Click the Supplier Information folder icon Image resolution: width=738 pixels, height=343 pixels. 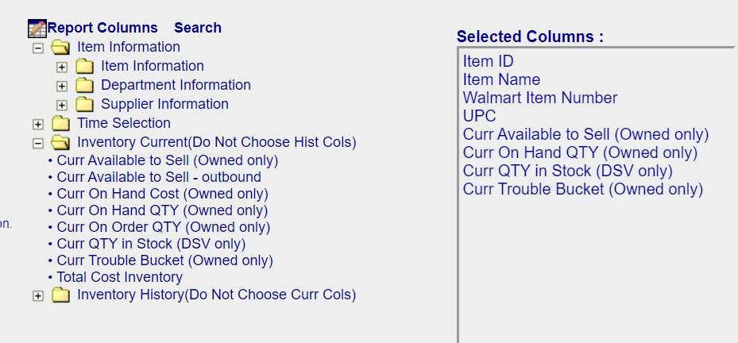(85, 105)
